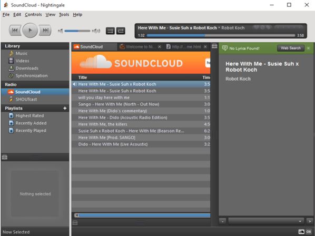Click the rightmost status bar icon
The height and width of the screenshot is (236, 315).
click(x=309, y=232)
